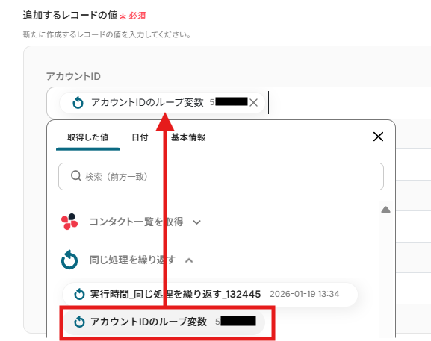
Task: Select 実行時間_同じ処理を繰り返す_132445 value
Action: [210, 294]
